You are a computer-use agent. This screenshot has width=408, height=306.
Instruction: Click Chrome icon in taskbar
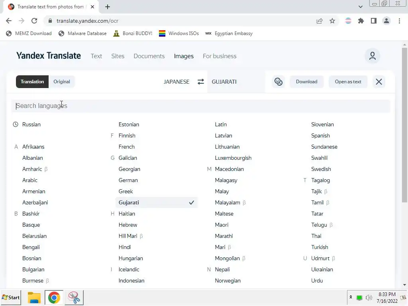click(x=54, y=297)
